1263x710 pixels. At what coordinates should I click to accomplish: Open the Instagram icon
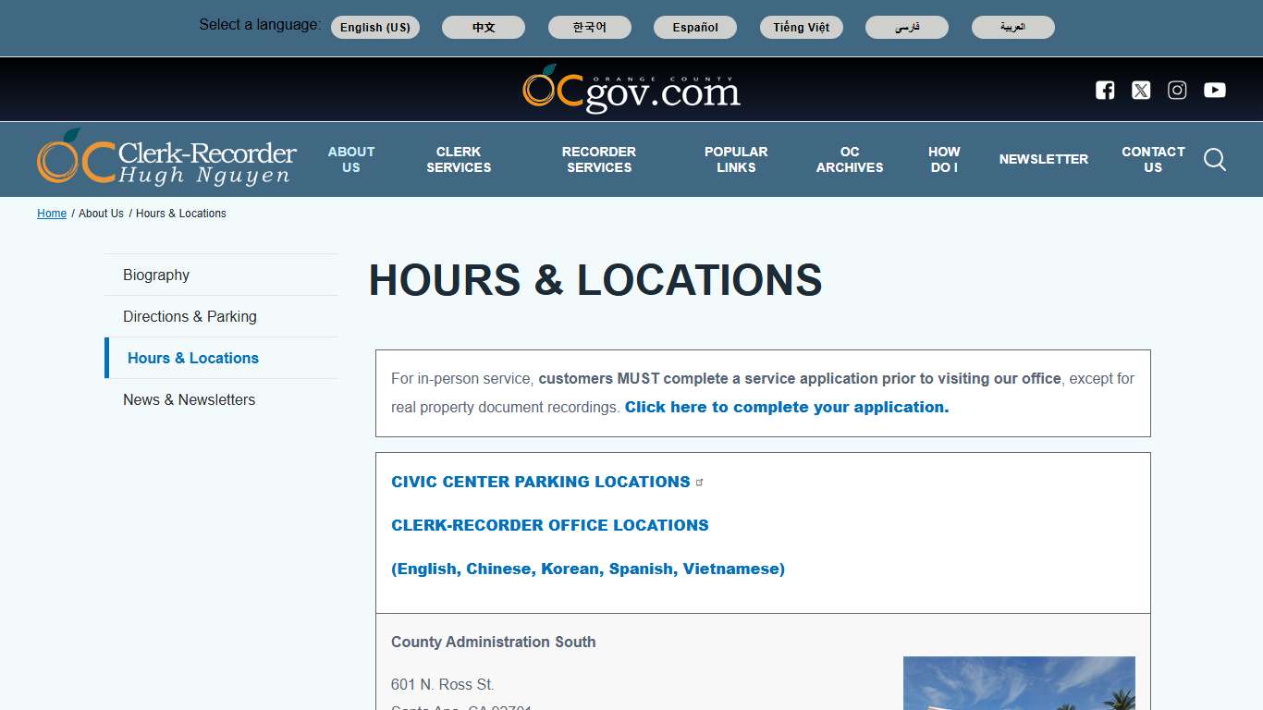point(1177,90)
